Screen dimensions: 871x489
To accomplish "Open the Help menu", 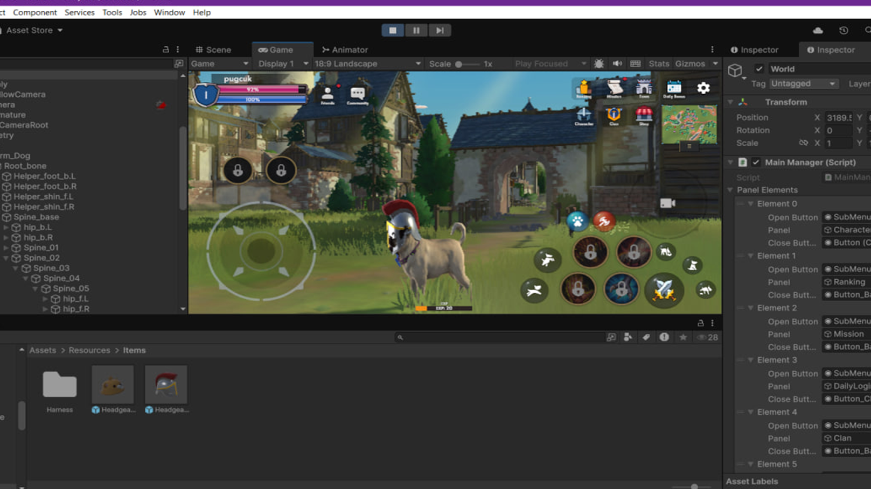I will 201,12.
